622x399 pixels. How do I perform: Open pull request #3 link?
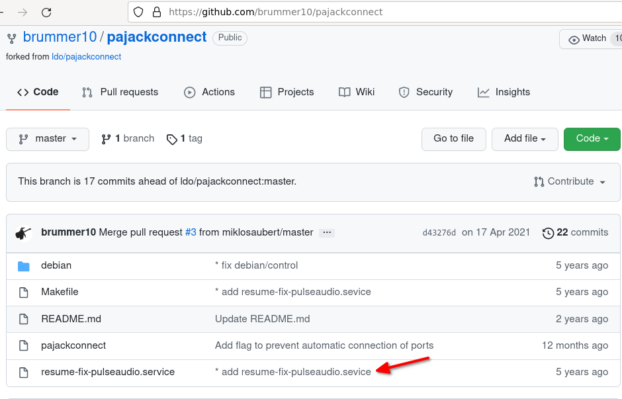(191, 232)
